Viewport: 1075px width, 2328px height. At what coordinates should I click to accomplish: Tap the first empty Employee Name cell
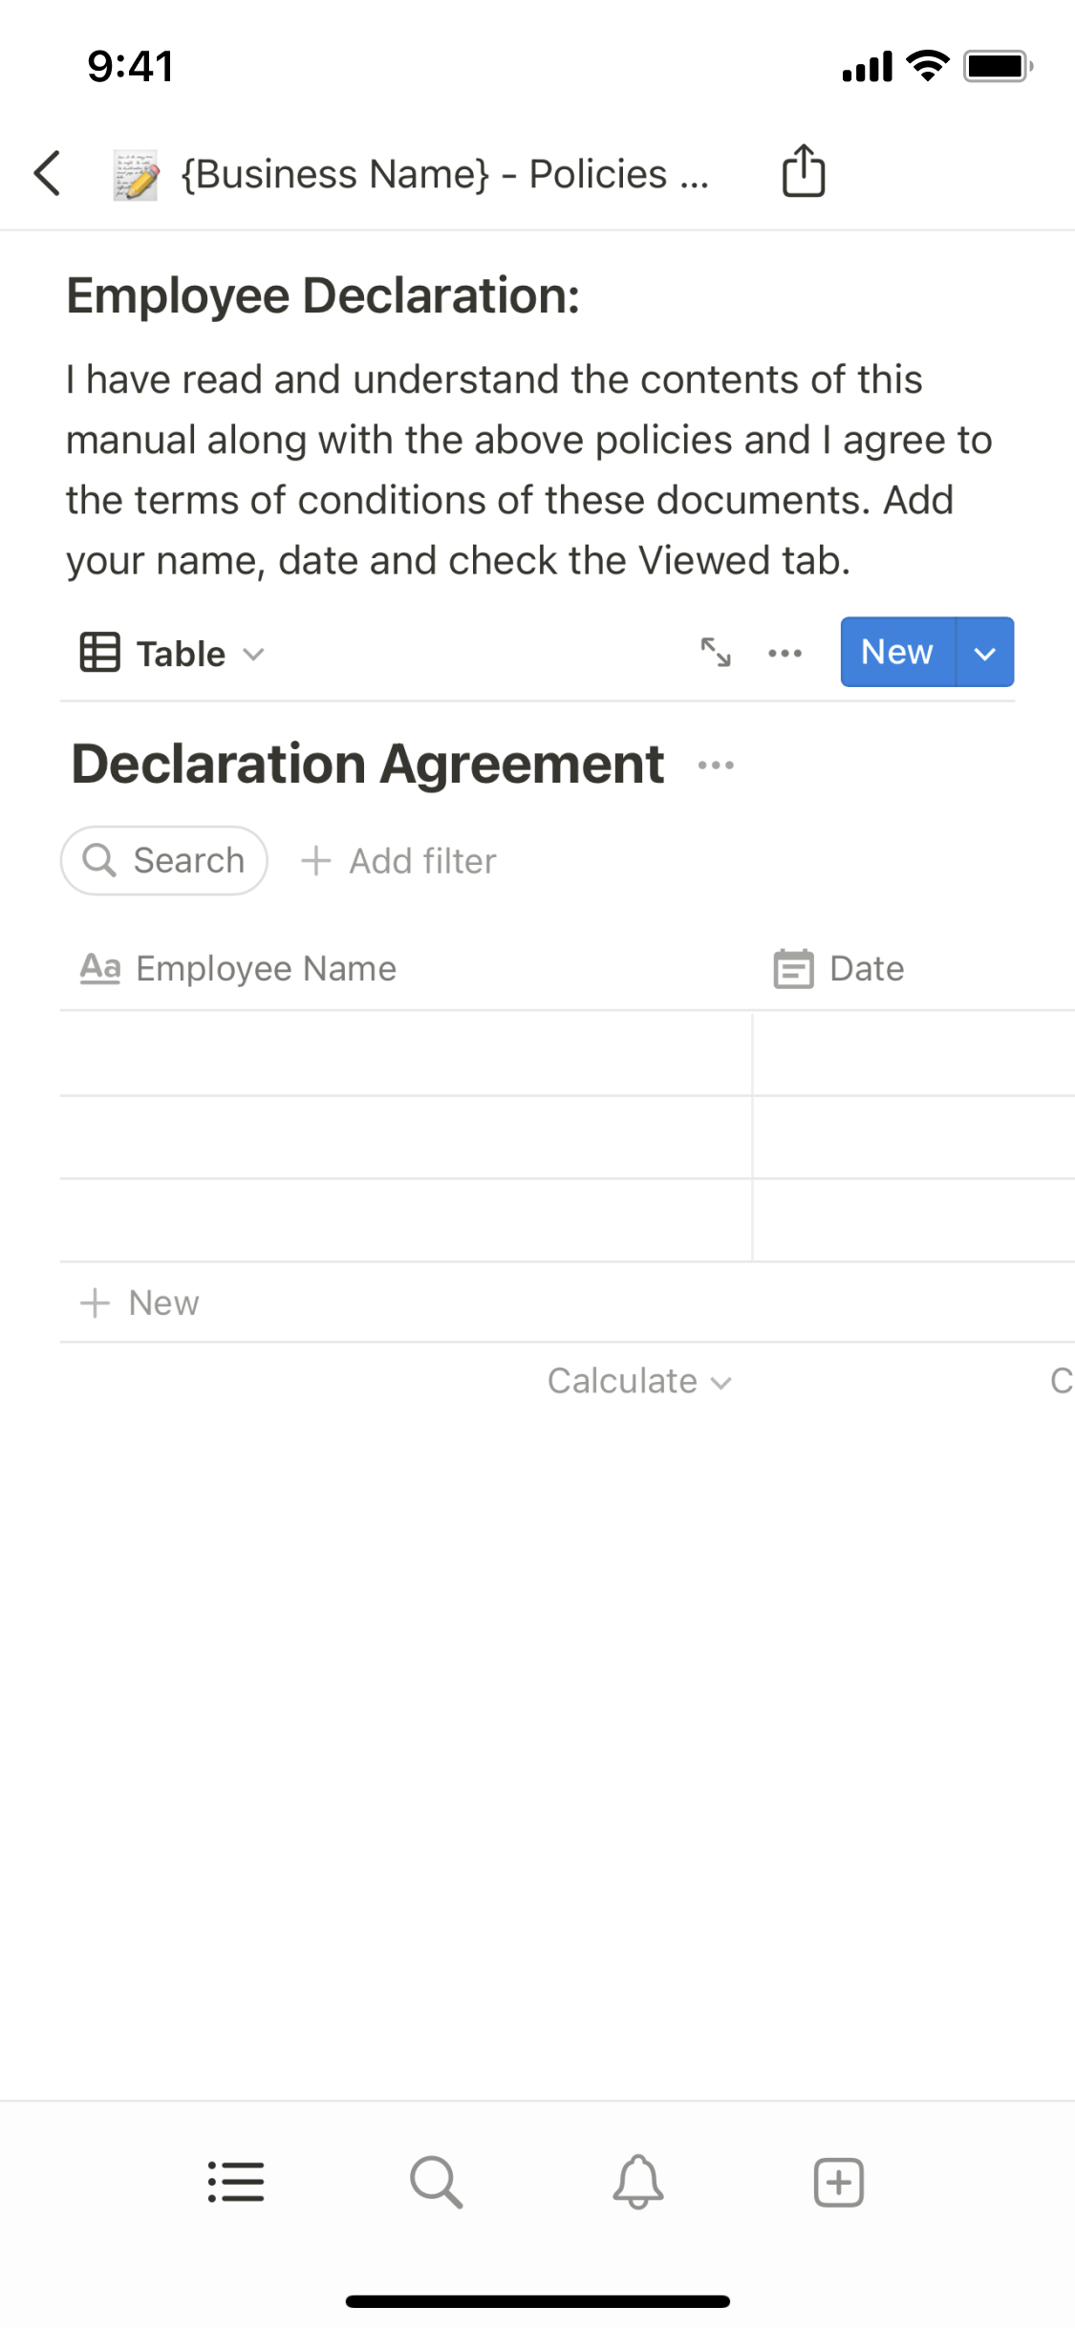[406, 1054]
